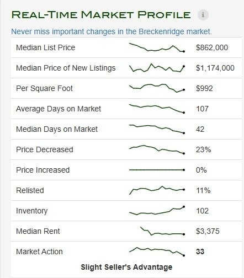Click the Market Action score of 33

(x=200, y=252)
